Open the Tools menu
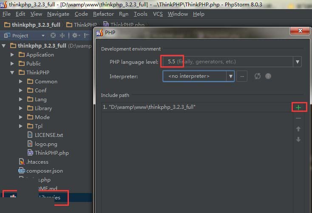This screenshot has width=312, height=213. point(140,14)
